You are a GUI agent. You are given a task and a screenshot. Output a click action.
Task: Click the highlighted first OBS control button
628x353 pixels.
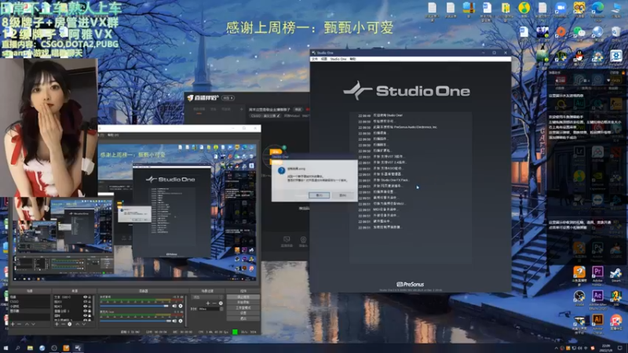pyautogui.click(x=243, y=297)
